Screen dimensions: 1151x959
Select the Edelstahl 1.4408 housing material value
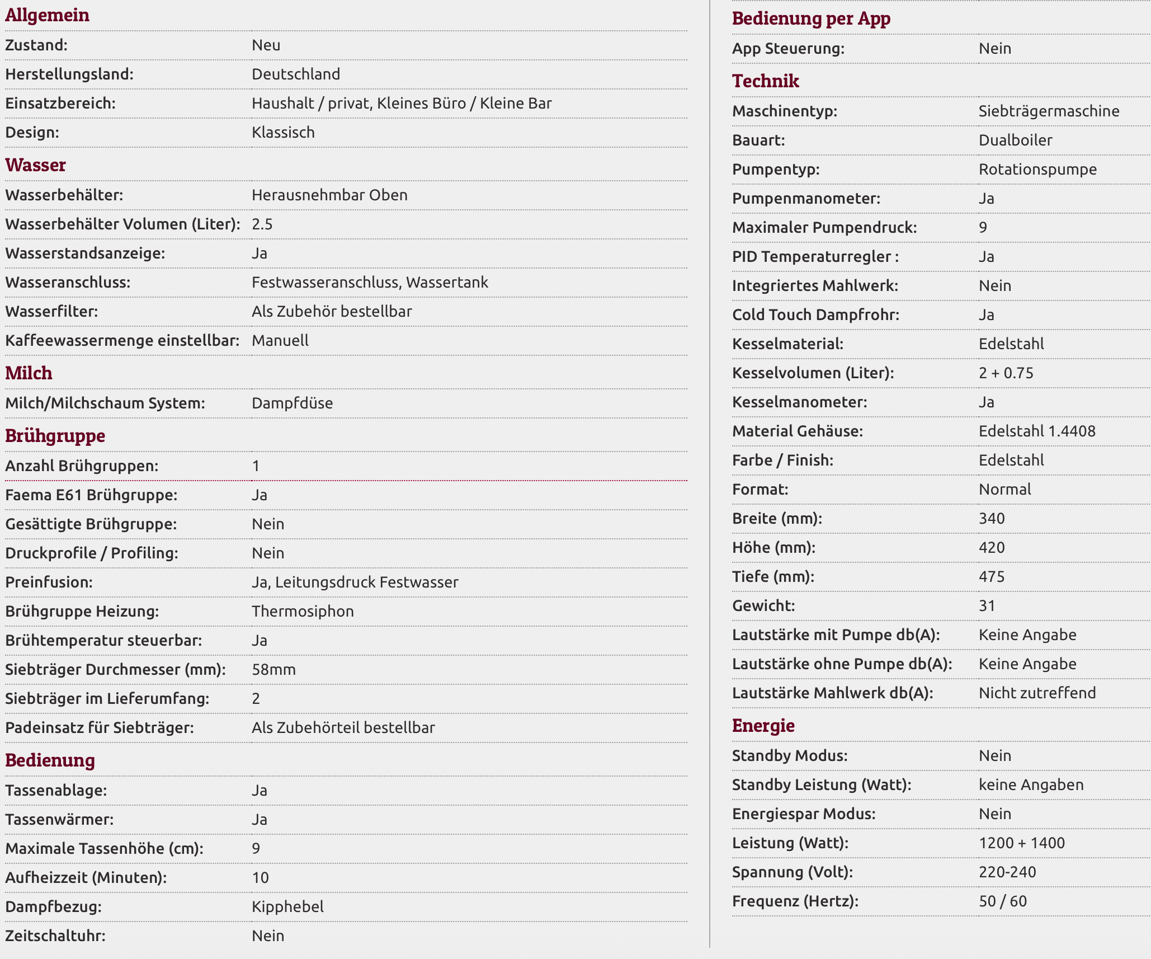point(1037,431)
